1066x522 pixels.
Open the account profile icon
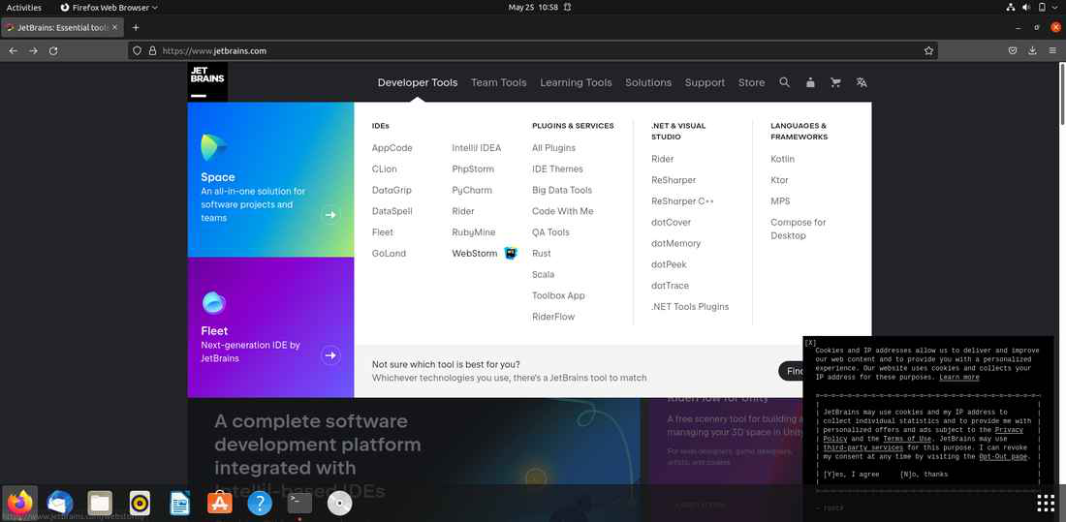point(810,82)
